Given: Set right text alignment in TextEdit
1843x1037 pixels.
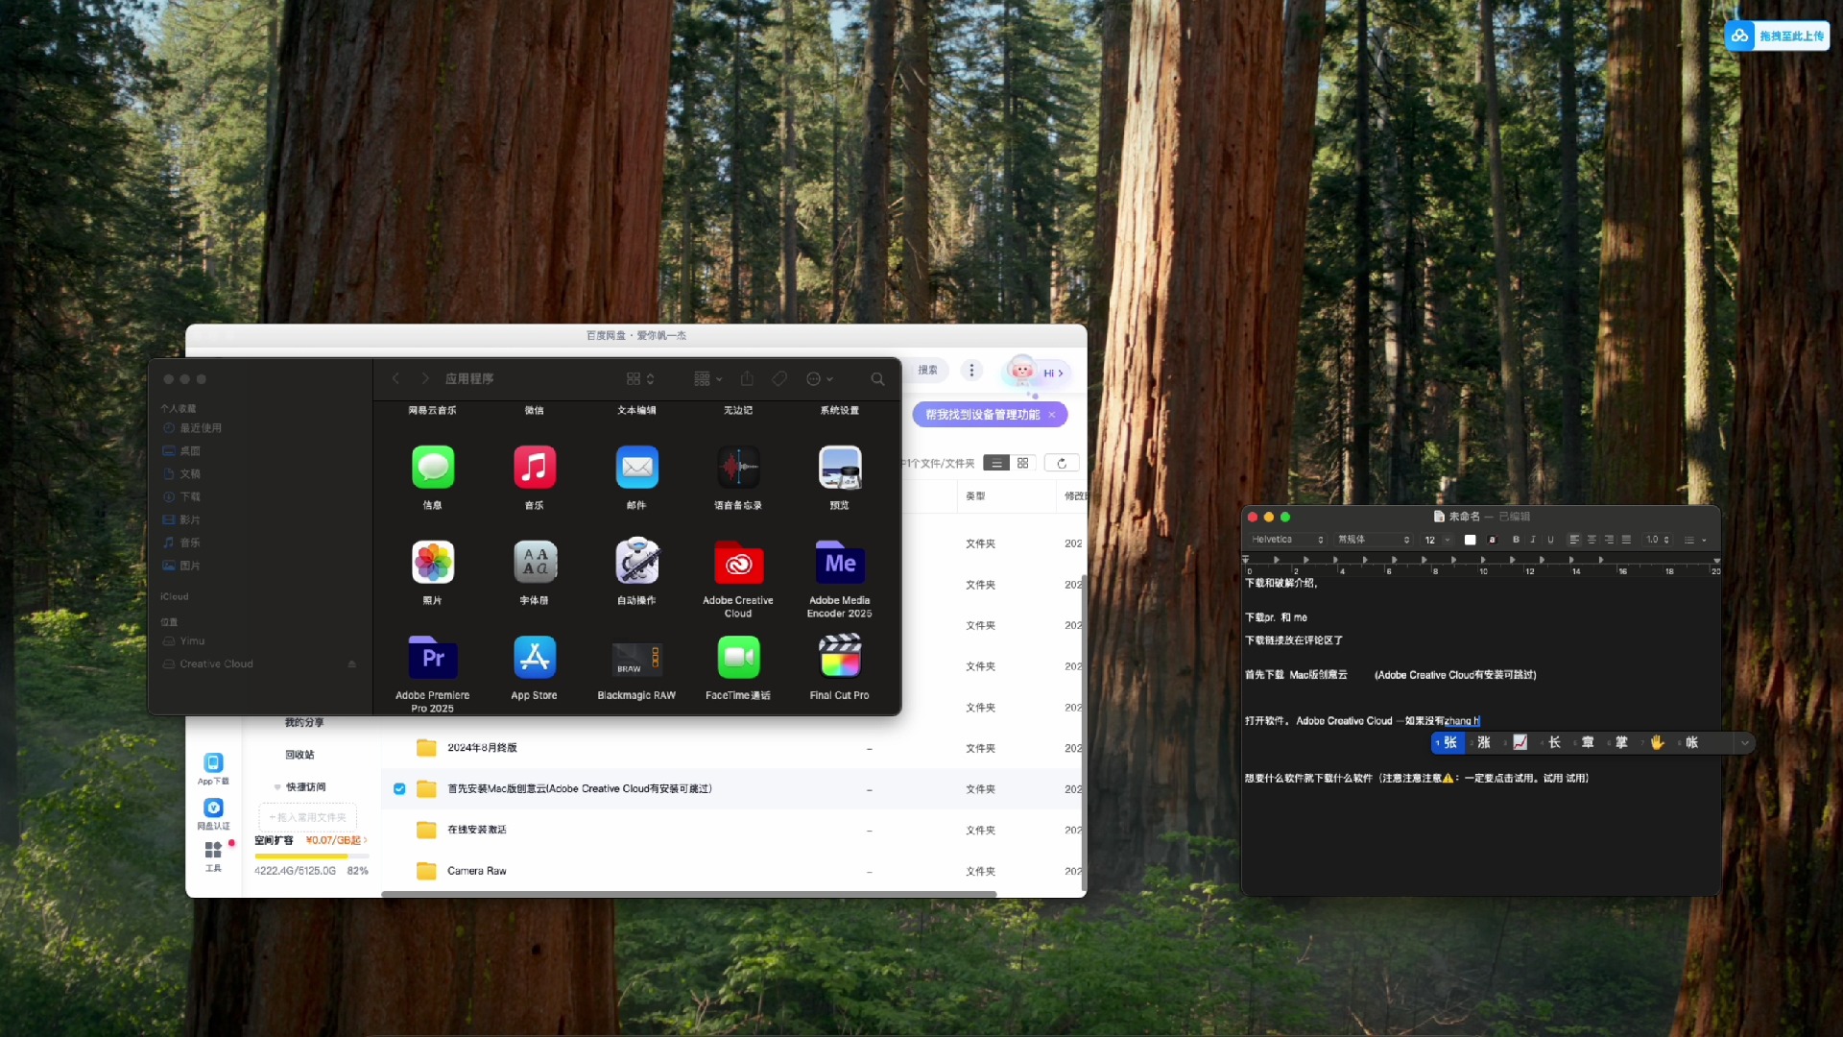Looking at the screenshot, I should (x=1609, y=540).
